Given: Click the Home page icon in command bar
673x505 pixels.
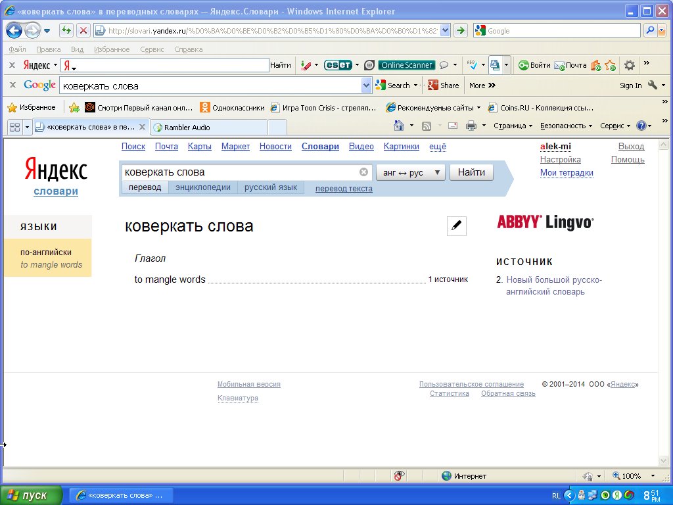Looking at the screenshot, I should click(x=399, y=126).
